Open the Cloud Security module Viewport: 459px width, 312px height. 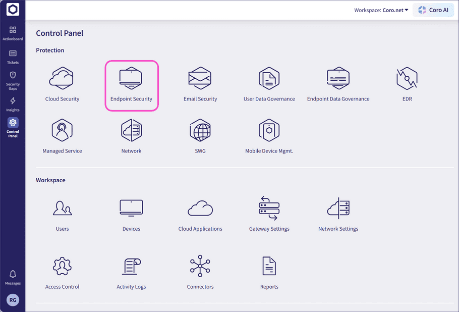(x=62, y=84)
